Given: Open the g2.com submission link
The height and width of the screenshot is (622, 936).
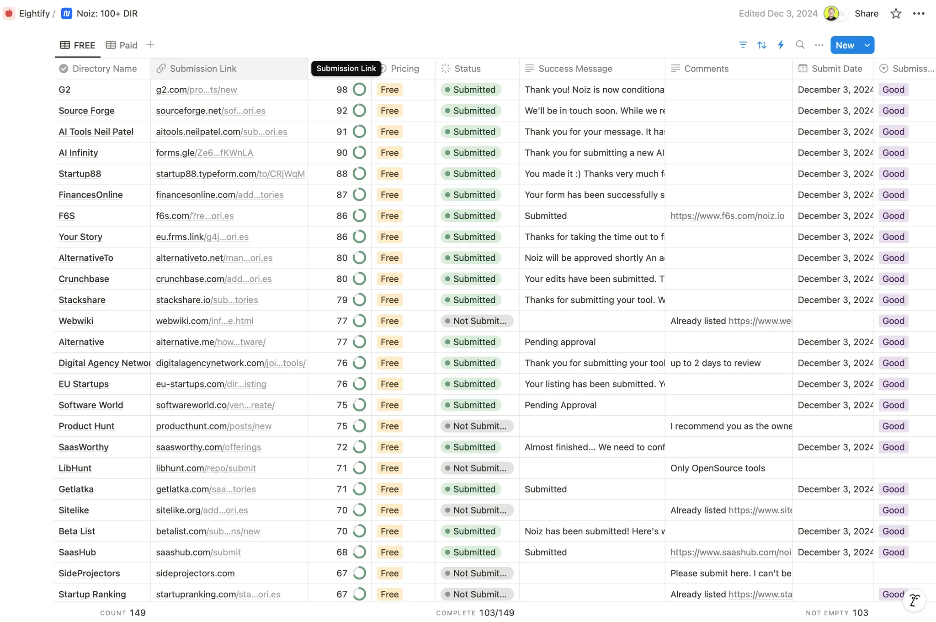Looking at the screenshot, I should 197,90.
